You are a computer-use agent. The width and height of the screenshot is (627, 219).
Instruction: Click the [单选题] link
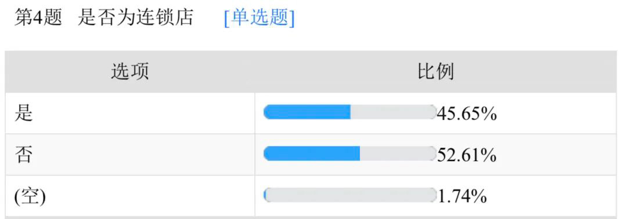tap(260, 17)
